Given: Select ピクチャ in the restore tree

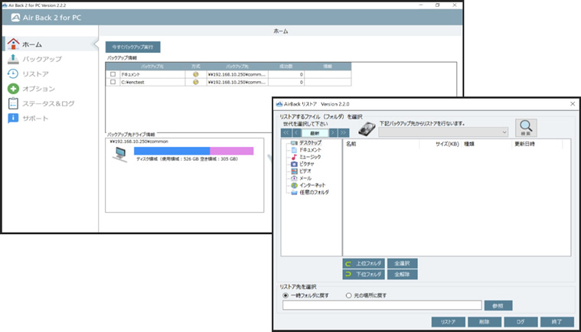Looking at the screenshot, I should point(306,164).
